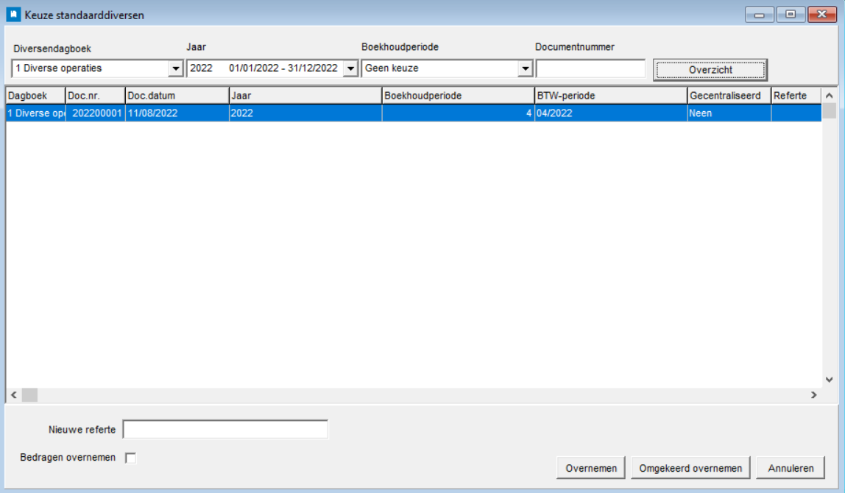Sort by the Dagboek column header
845x493 pixels.
(35, 96)
